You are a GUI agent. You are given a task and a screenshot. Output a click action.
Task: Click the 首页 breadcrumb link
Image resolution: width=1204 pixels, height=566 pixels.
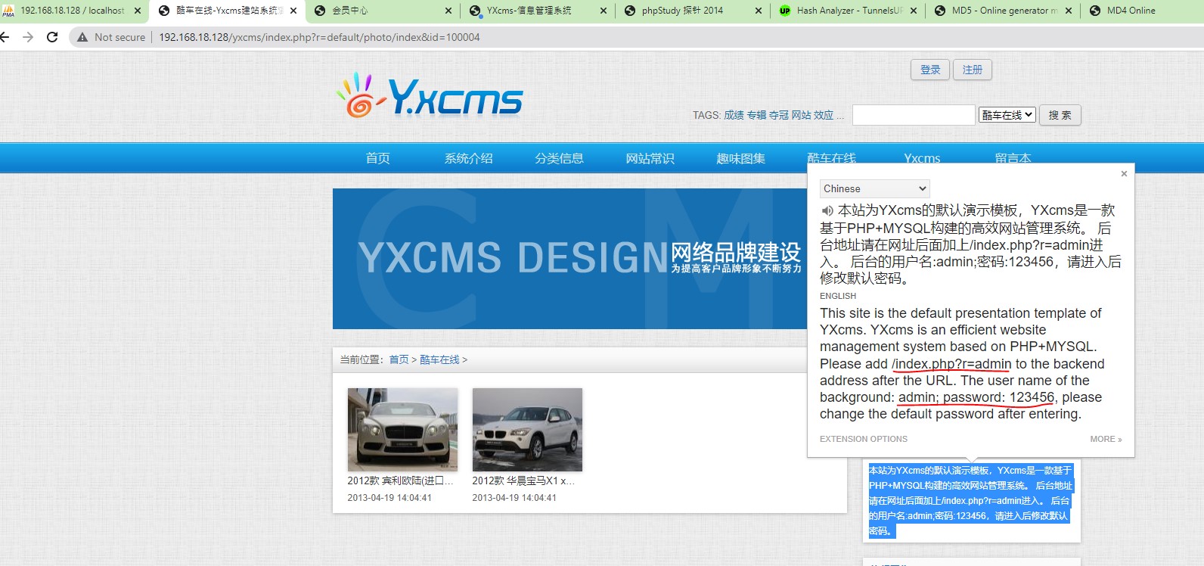399,359
